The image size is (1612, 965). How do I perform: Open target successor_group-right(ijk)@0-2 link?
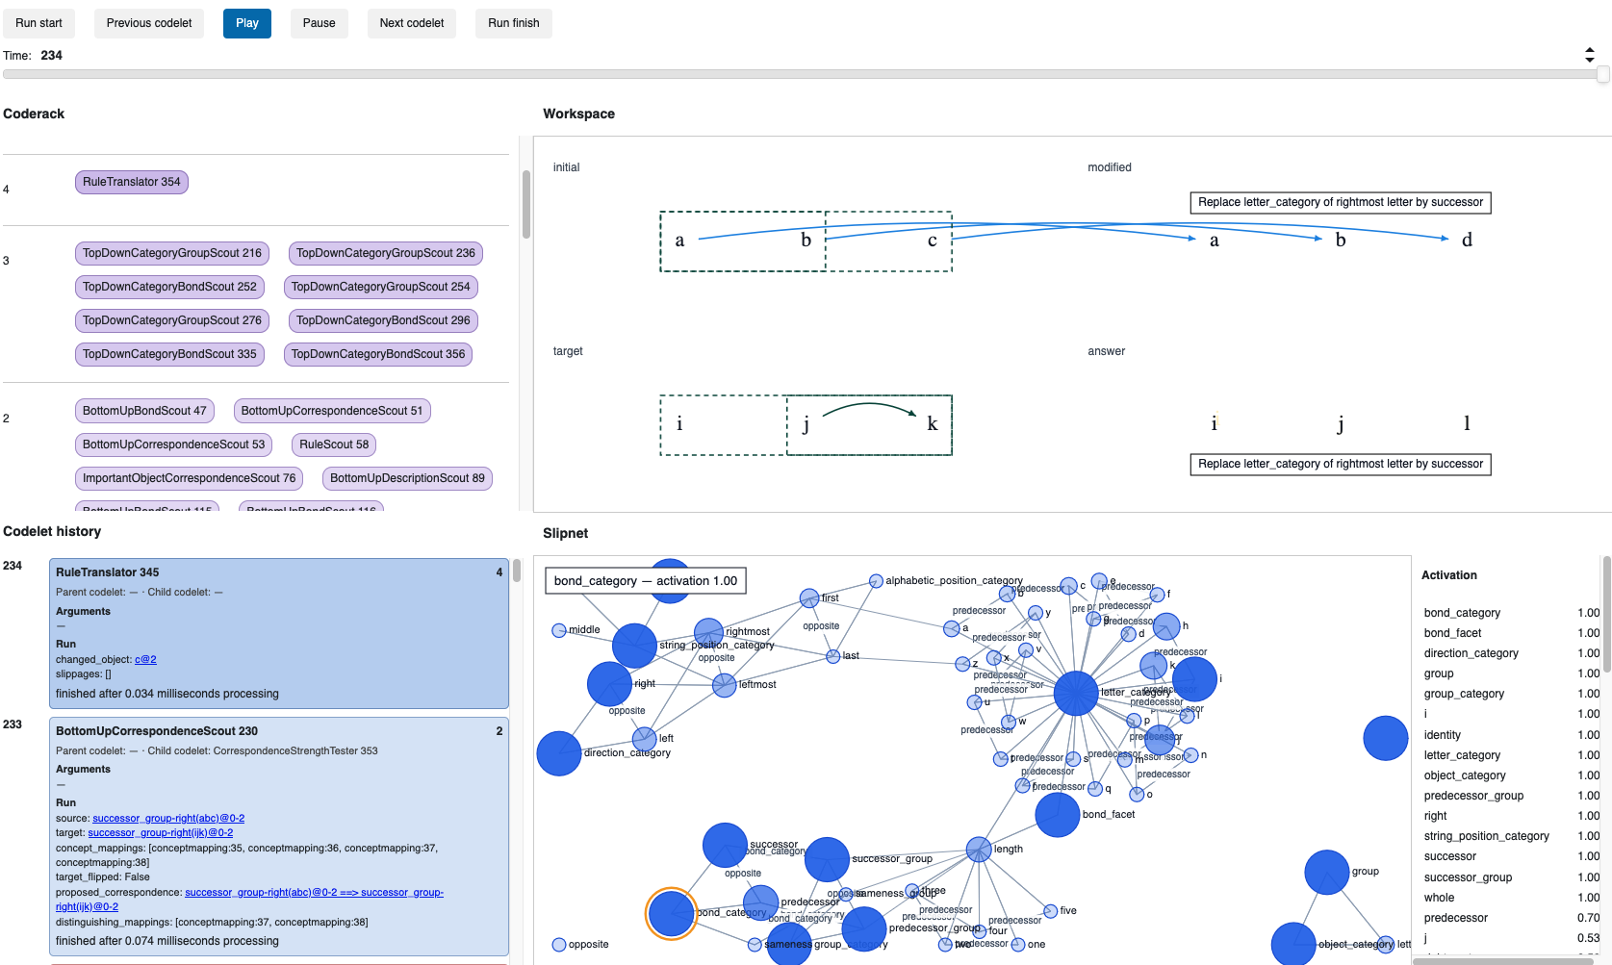160,833
